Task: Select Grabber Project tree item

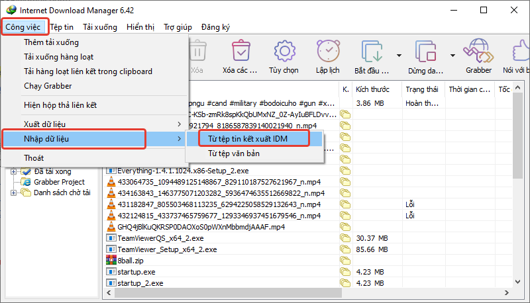Action: coord(59,182)
